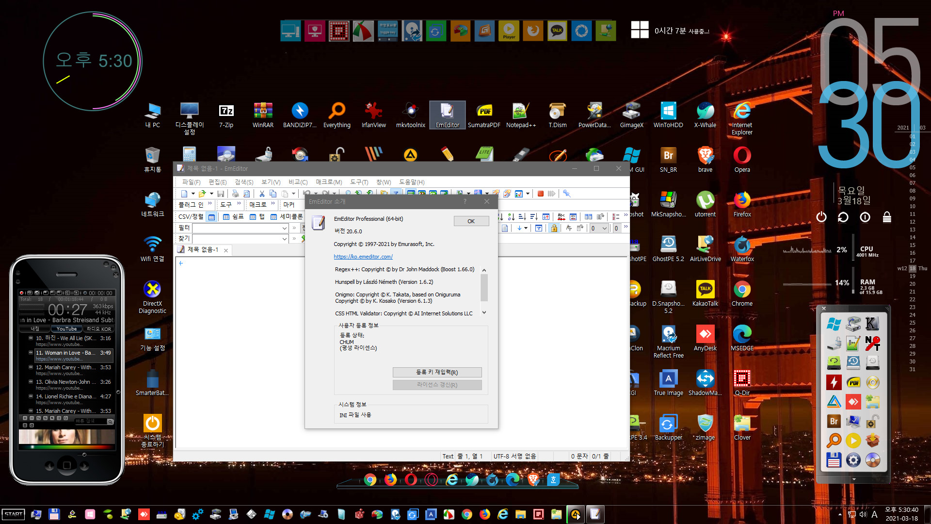Open the 파일(F) menu

point(191,182)
